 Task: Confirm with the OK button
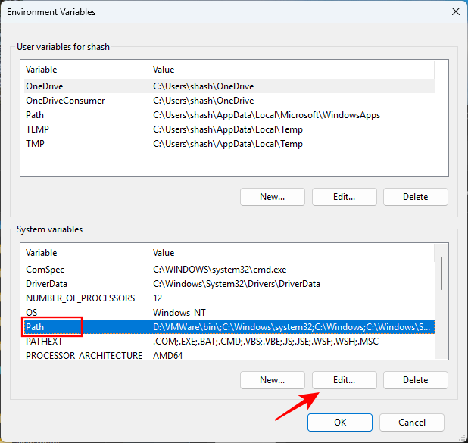click(340, 423)
